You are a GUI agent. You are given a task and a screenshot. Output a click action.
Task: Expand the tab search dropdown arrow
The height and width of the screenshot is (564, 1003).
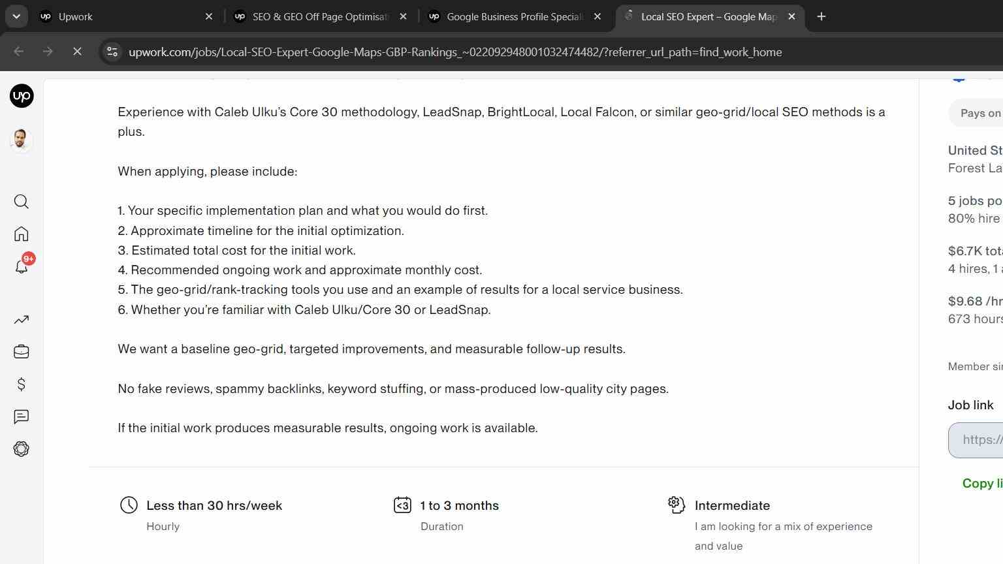[x=16, y=16]
